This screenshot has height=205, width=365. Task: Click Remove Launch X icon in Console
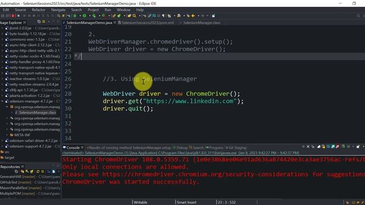point(308,147)
